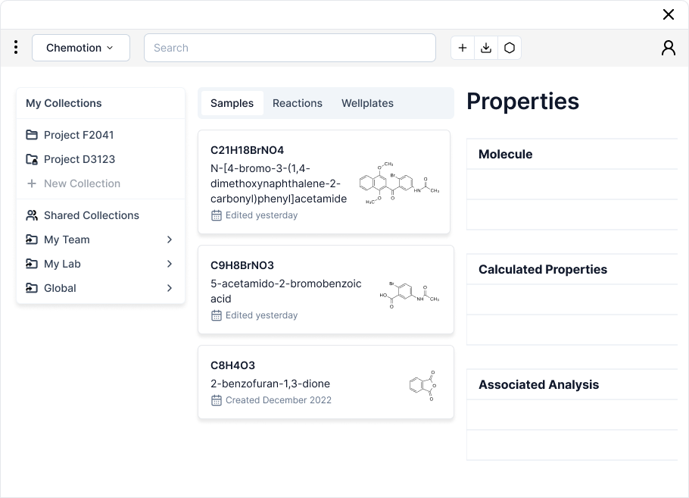Viewport: 689px width, 498px height.
Task: Close the window with the X button
Action: (x=668, y=14)
